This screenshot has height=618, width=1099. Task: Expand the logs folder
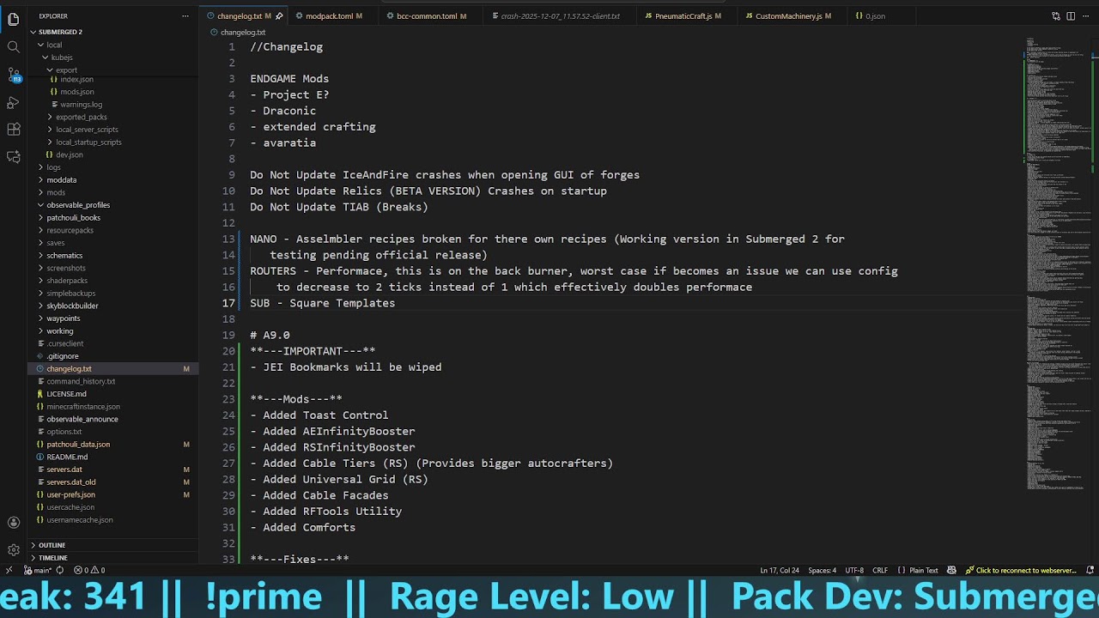(x=114, y=167)
